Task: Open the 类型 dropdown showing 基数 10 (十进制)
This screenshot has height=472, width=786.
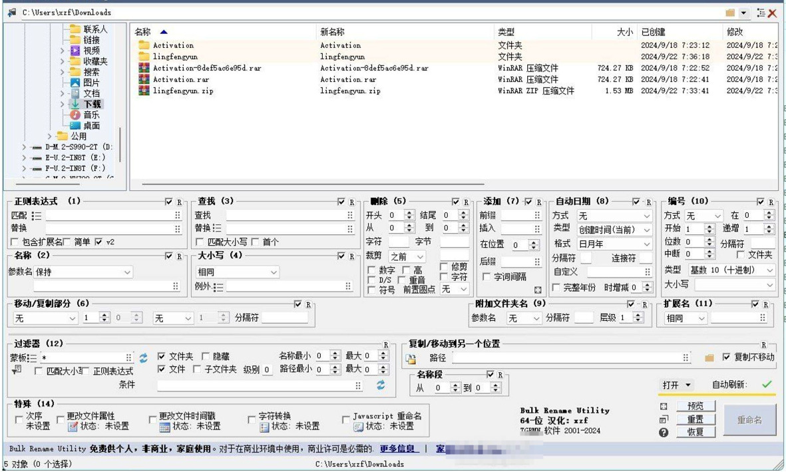Action: pyautogui.click(x=731, y=270)
